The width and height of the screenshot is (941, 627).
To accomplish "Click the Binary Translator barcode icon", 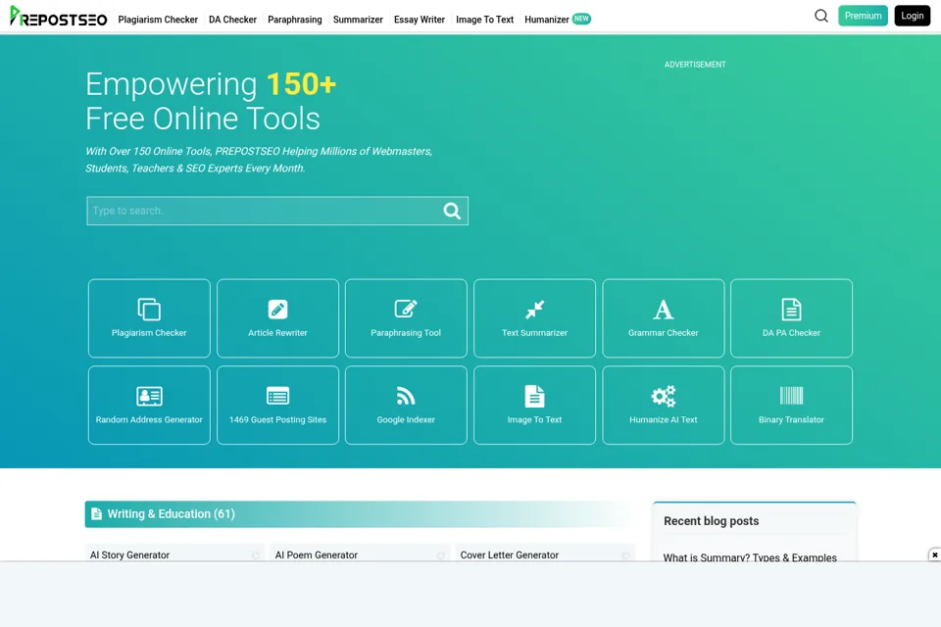I will [x=791, y=396].
